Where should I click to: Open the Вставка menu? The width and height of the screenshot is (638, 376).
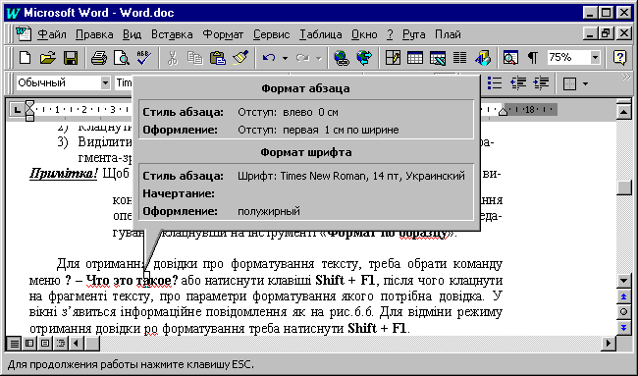(x=172, y=34)
